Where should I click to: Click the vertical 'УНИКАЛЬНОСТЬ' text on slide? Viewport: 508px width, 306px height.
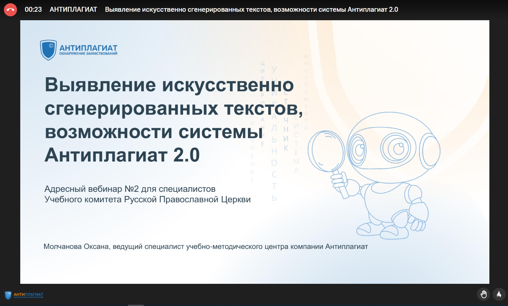(274, 134)
